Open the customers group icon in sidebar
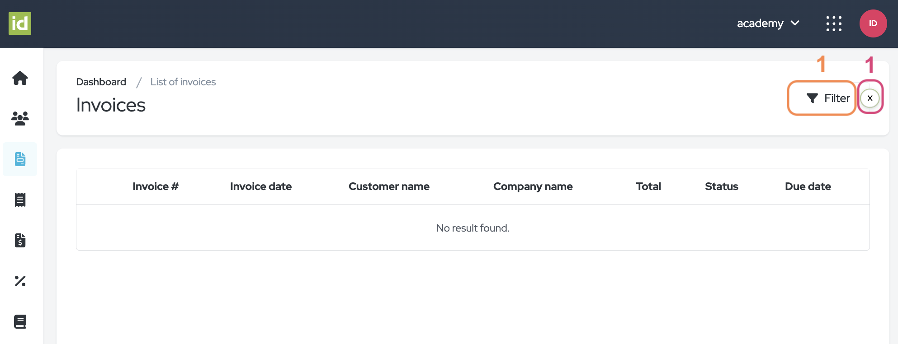The image size is (898, 344). [20, 118]
